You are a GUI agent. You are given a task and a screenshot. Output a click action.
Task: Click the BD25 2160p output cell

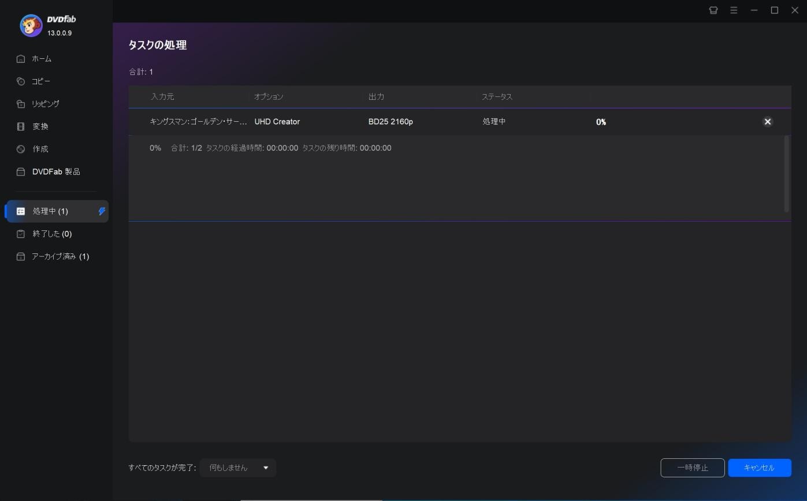tap(391, 122)
